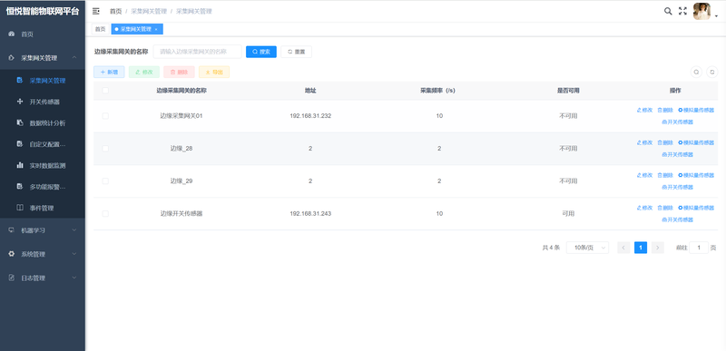Click 修改 in 边缘_29 row

pyautogui.click(x=644, y=175)
